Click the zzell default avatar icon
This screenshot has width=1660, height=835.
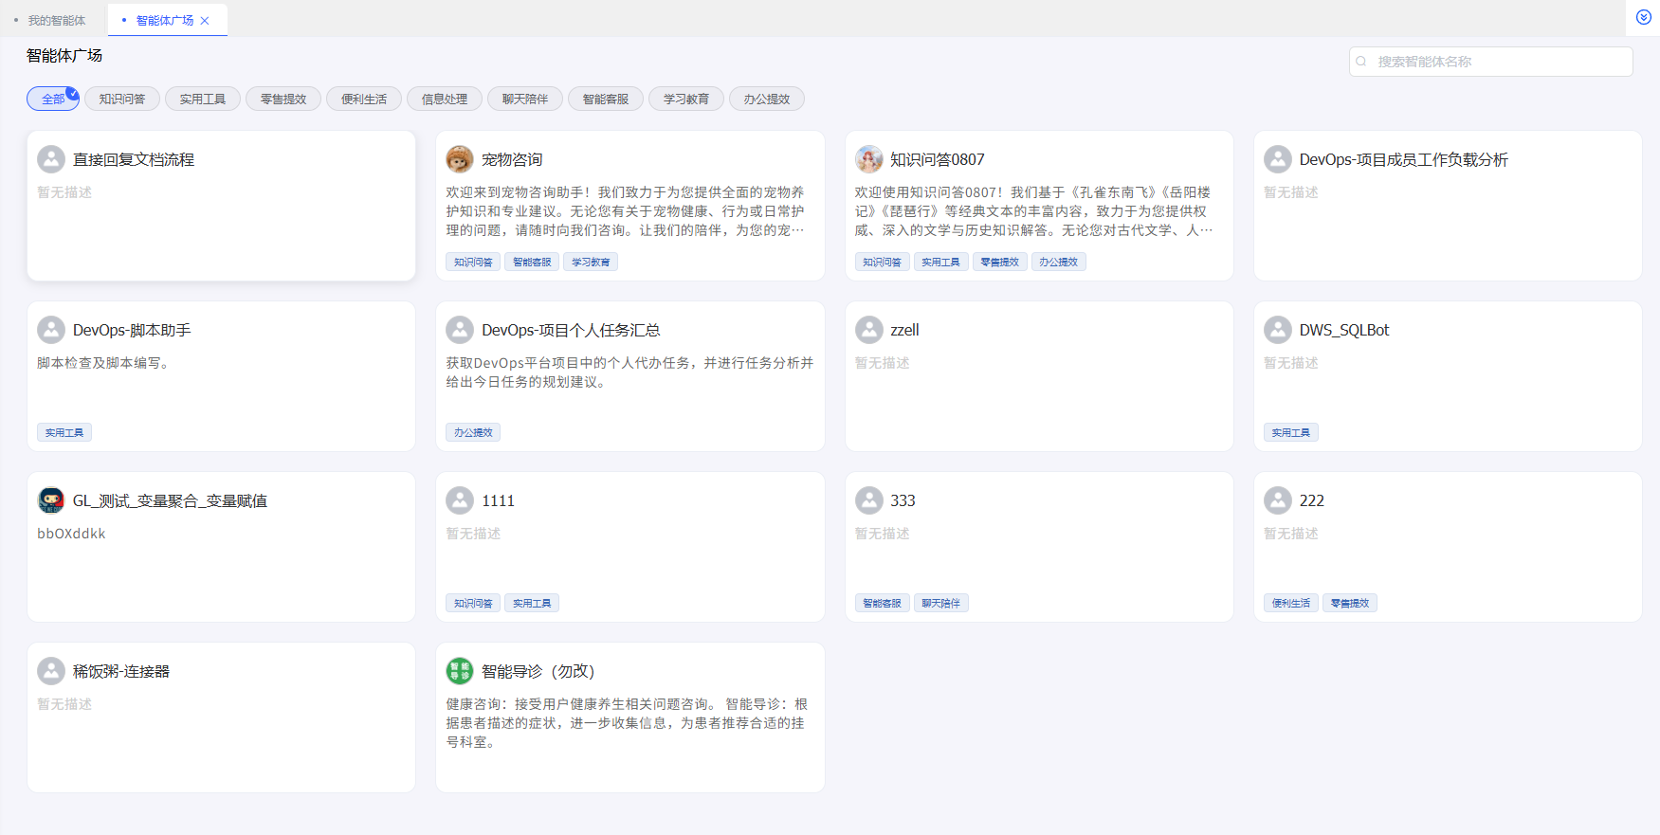[868, 330]
